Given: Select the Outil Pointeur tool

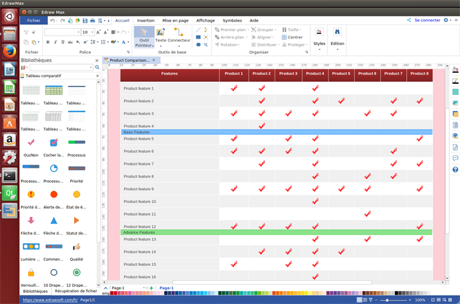Looking at the screenshot, I should [x=144, y=35].
